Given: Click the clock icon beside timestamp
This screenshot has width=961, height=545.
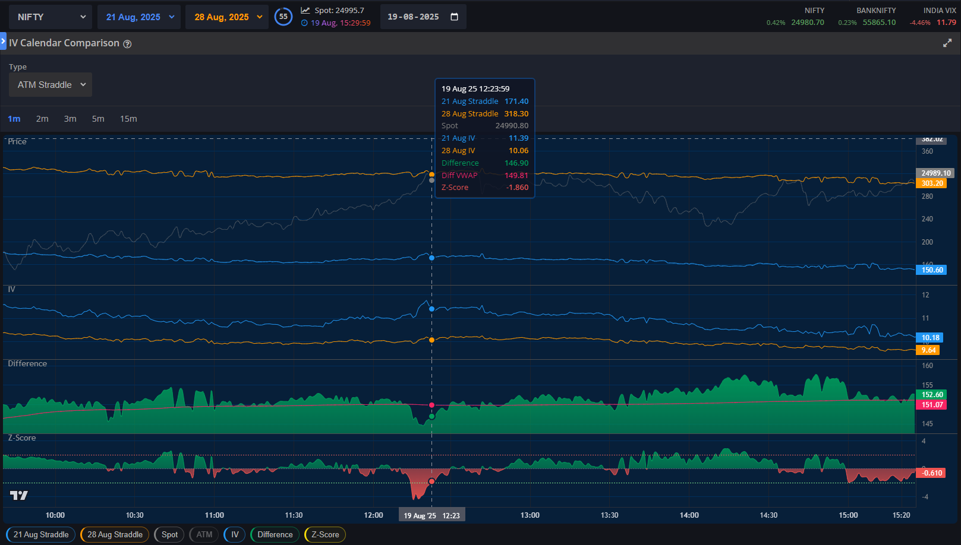Looking at the screenshot, I should pyautogui.click(x=304, y=23).
